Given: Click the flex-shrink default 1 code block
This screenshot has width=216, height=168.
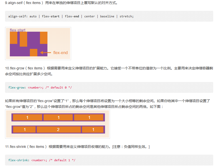Looking at the screenshot, I should 109,160.
